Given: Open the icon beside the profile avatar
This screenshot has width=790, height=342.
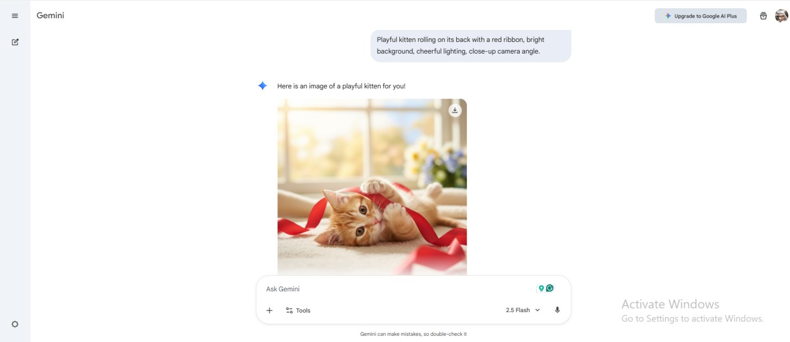Looking at the screenshot, I should point(763,16).
